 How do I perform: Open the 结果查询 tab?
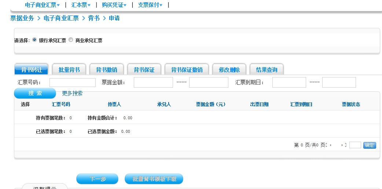[267, 70]
